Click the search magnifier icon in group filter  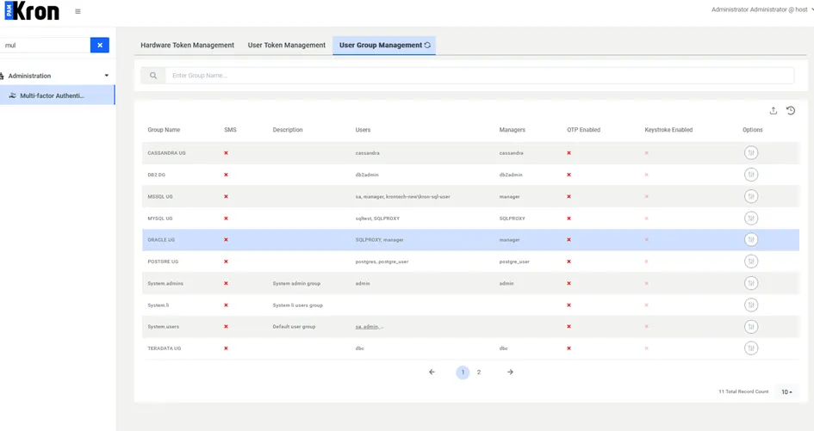153,76
